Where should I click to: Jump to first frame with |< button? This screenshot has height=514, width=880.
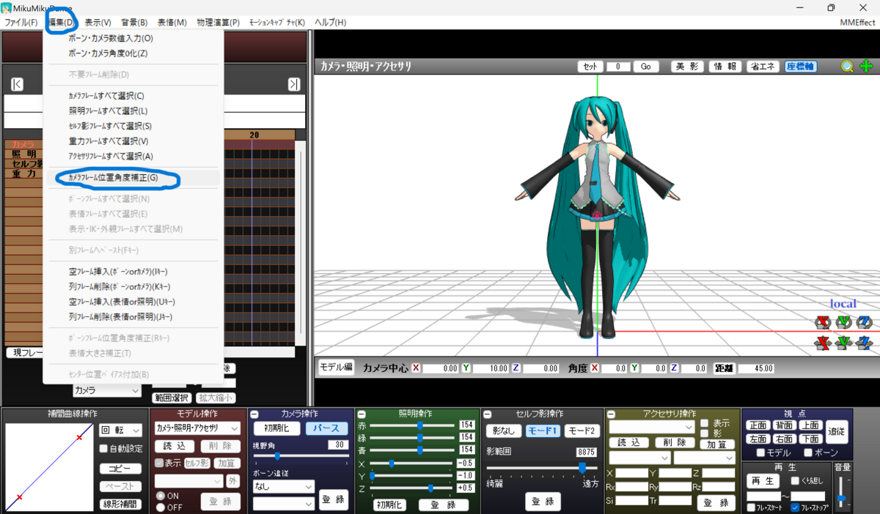(17, 84)
